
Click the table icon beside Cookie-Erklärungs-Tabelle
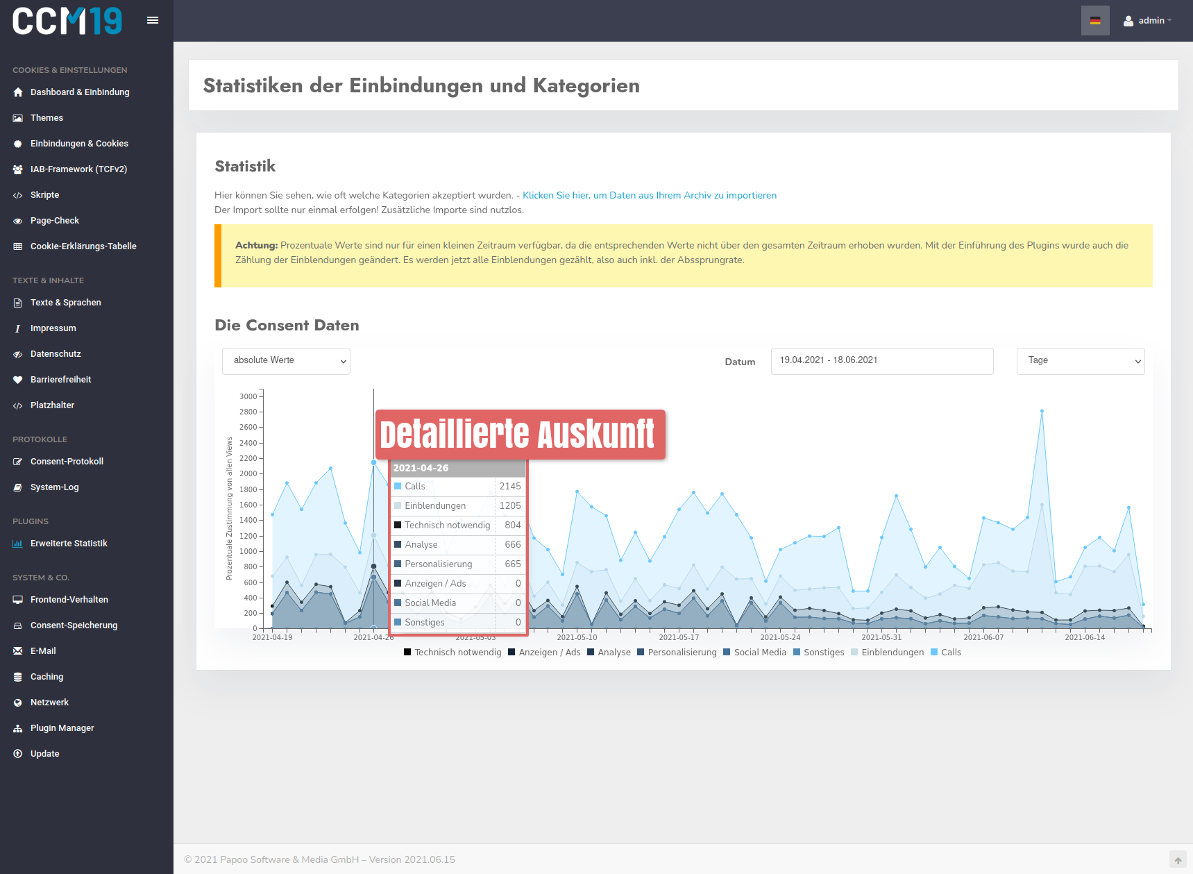[18, 246]
